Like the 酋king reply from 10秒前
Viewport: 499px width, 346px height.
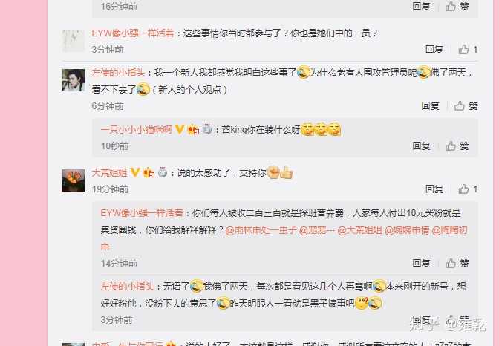coord(457,146)
